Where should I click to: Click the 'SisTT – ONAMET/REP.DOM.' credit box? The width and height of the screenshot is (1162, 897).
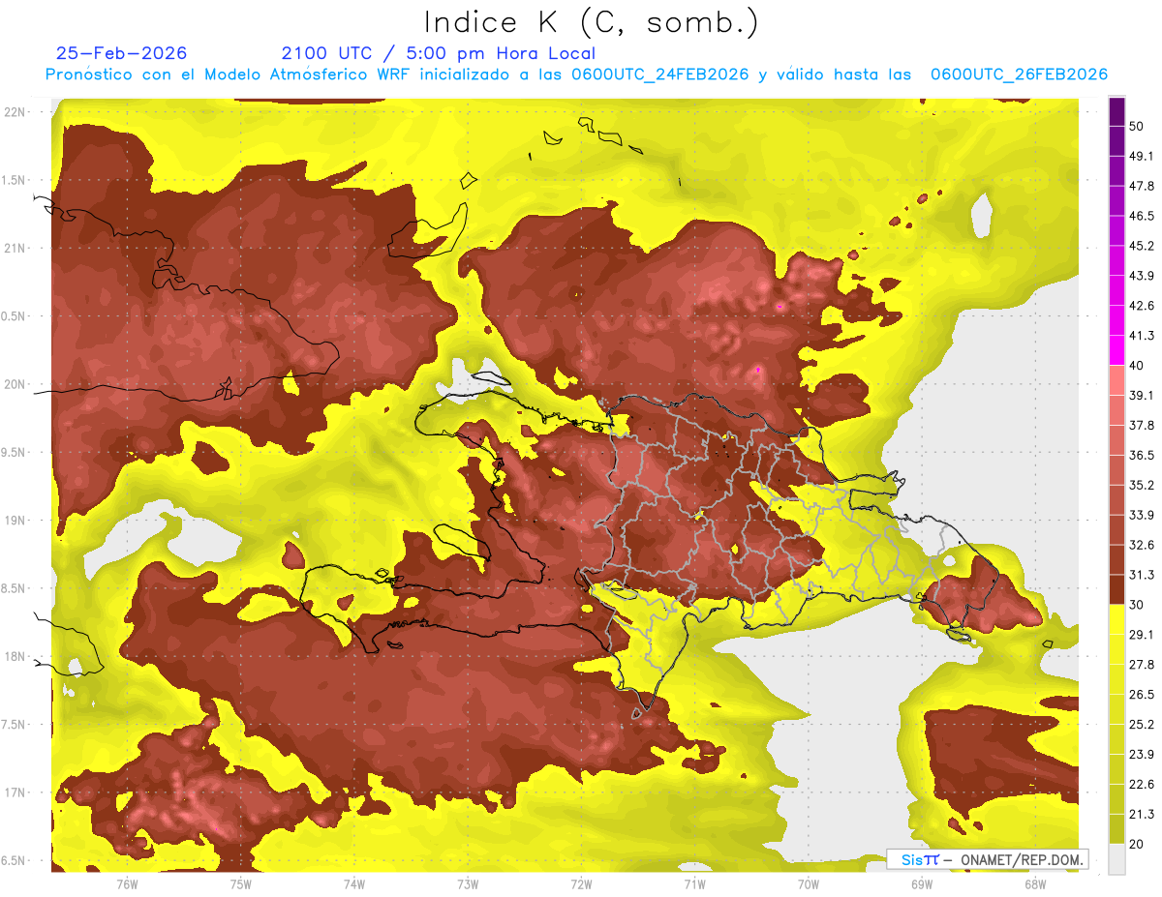point(987,859)
